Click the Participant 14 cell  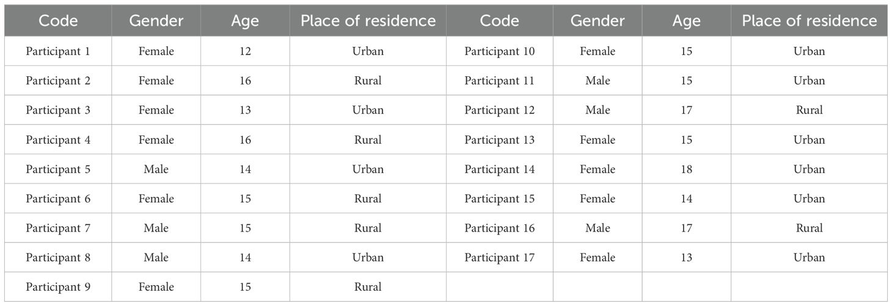tap(499, 169)
